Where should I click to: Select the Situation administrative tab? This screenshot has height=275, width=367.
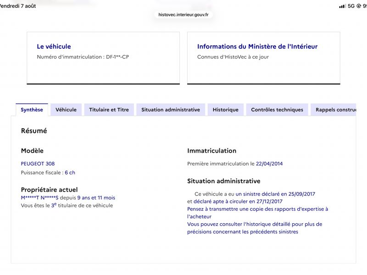pyautogui.click(x=171, y=110)
